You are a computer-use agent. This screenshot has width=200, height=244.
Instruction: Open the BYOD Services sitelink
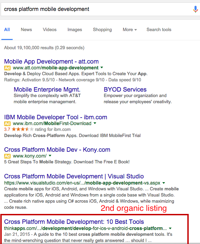(x=125, y=90)
